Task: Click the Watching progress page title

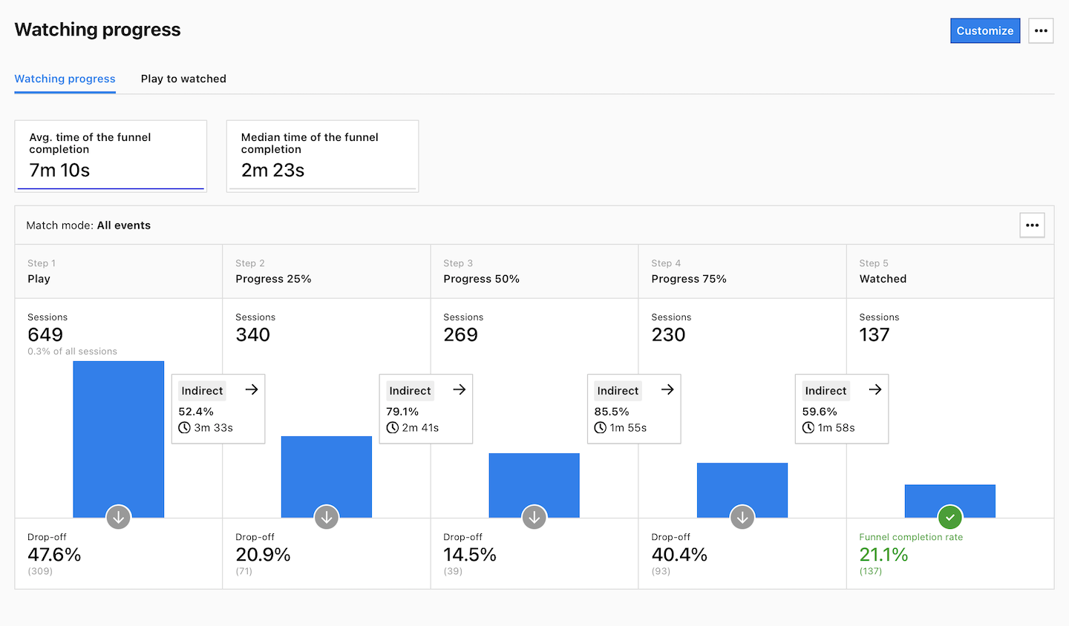Action: 97,30
